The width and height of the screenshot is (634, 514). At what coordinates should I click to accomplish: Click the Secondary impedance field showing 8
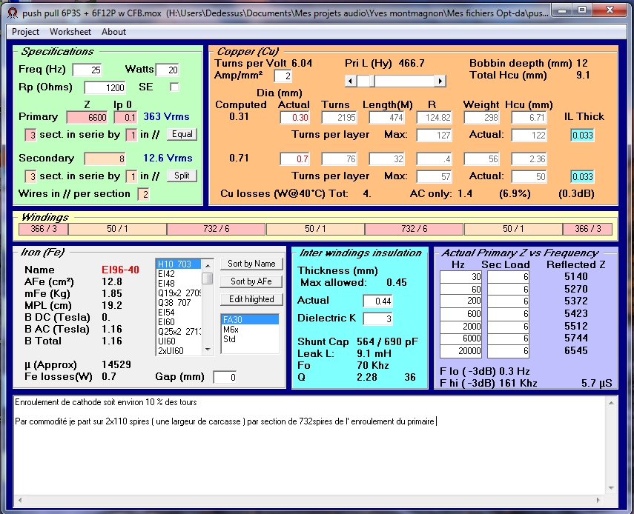tap(105, 158)
